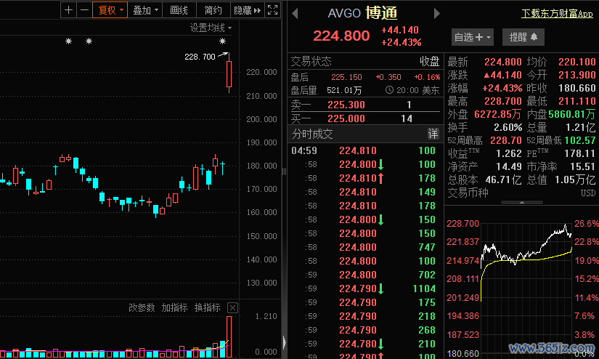599x359 pixels.
Task: Click the first star event marker
Action: coord(68,41)
